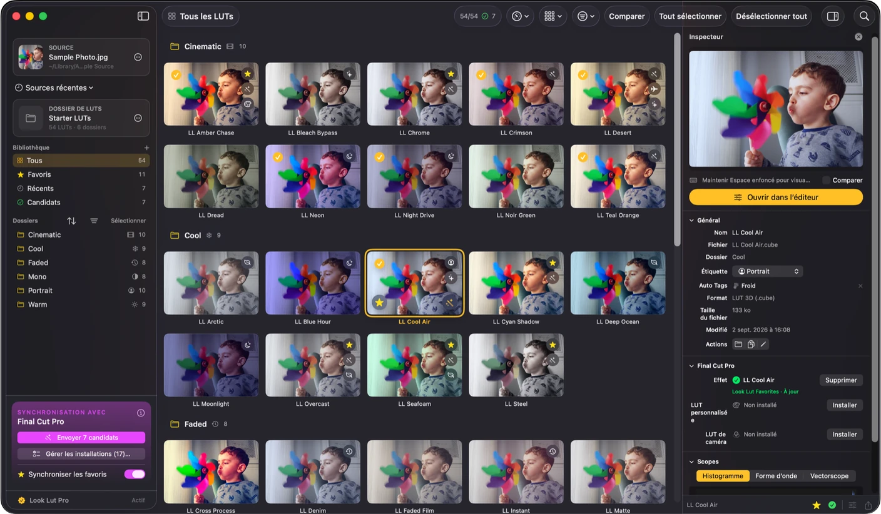Viewport: 881px width, 514px height.
Task: Click Désélectionner tout
Action: pyautogui.click(x=772, y=16)
